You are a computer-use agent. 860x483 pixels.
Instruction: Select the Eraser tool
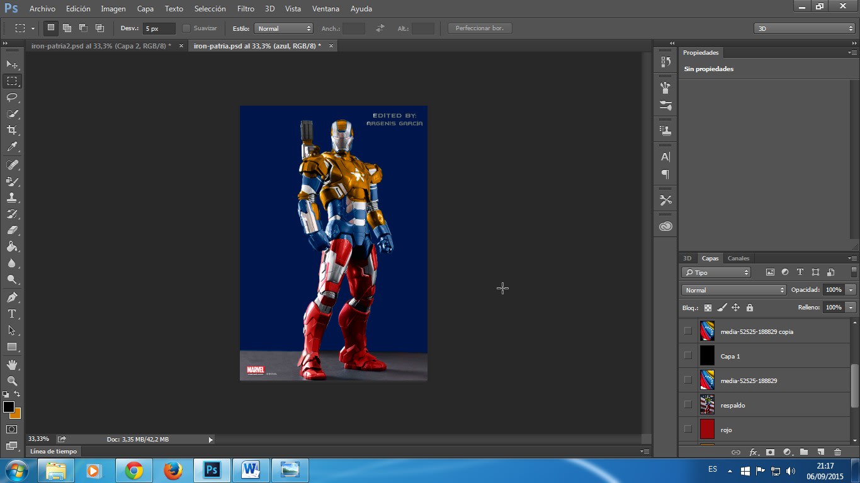12,230
